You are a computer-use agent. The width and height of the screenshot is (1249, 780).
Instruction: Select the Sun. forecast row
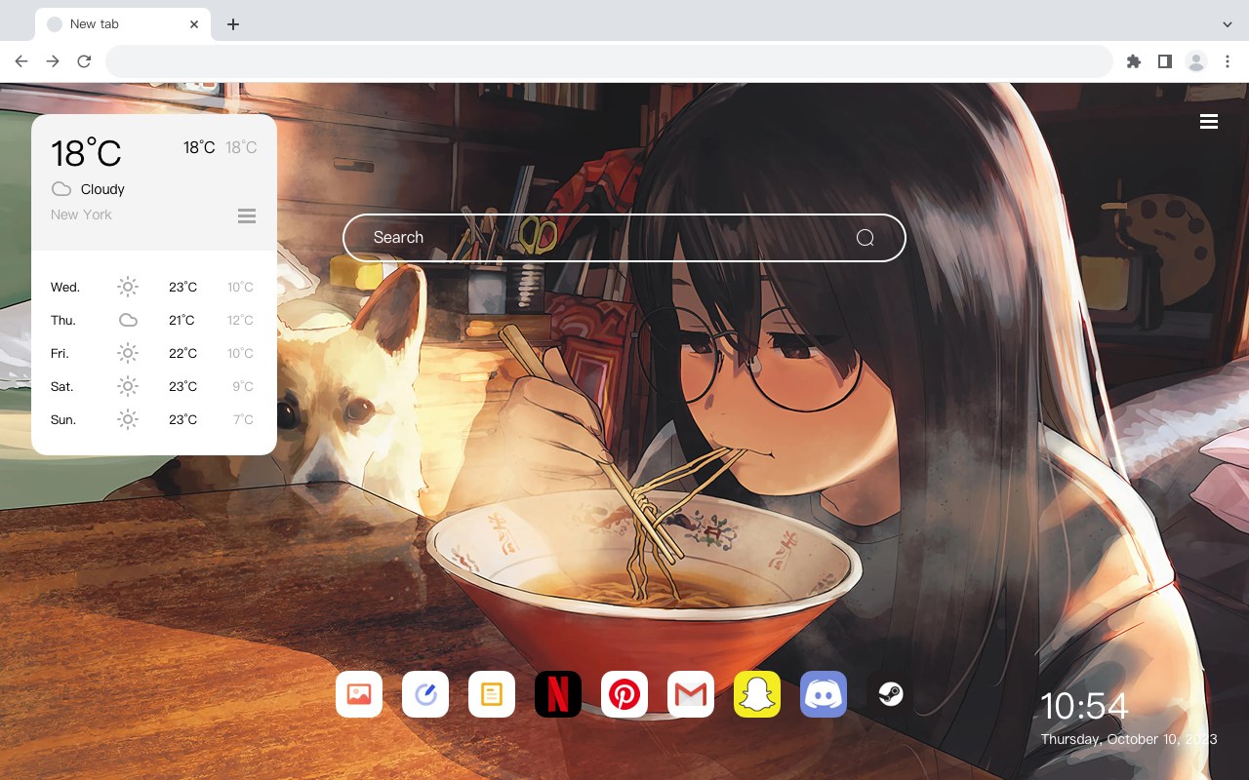coord(154,419)
